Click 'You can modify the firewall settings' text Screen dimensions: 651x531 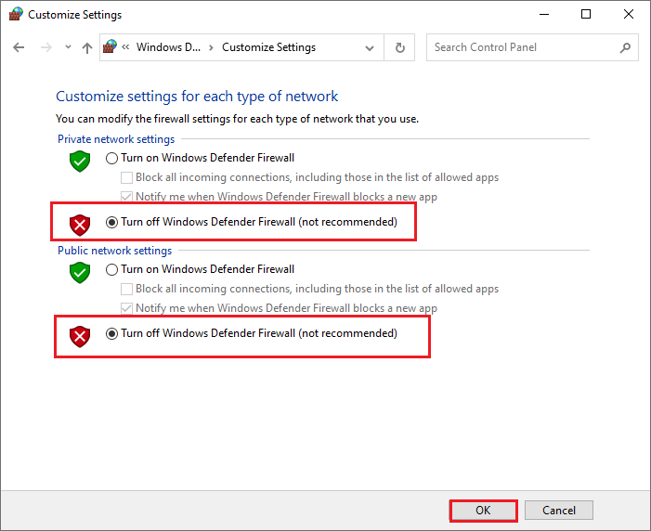coord(237,119)
